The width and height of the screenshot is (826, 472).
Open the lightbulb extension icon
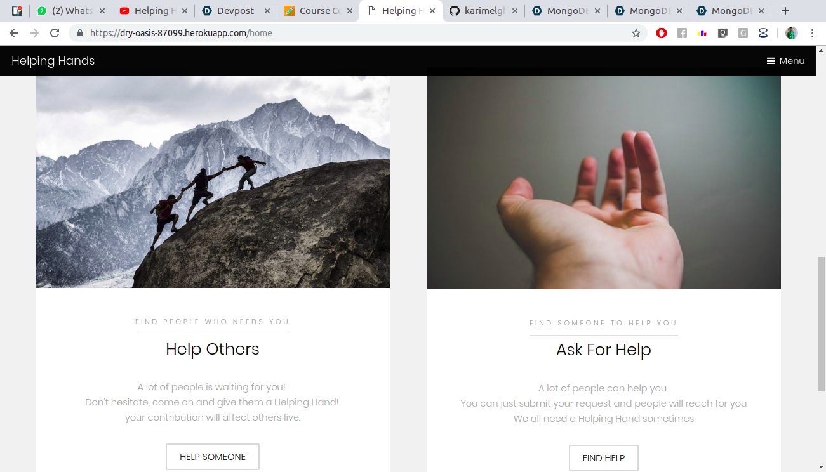723,33
